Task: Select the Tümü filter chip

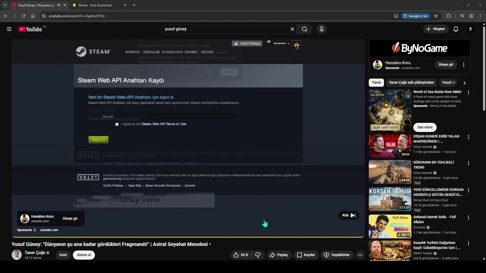Action: (376, 82)
